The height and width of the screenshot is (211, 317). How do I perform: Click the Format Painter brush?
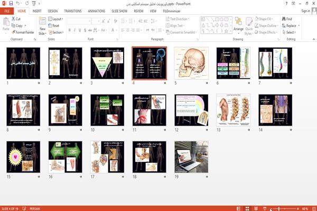coord(13,32)
